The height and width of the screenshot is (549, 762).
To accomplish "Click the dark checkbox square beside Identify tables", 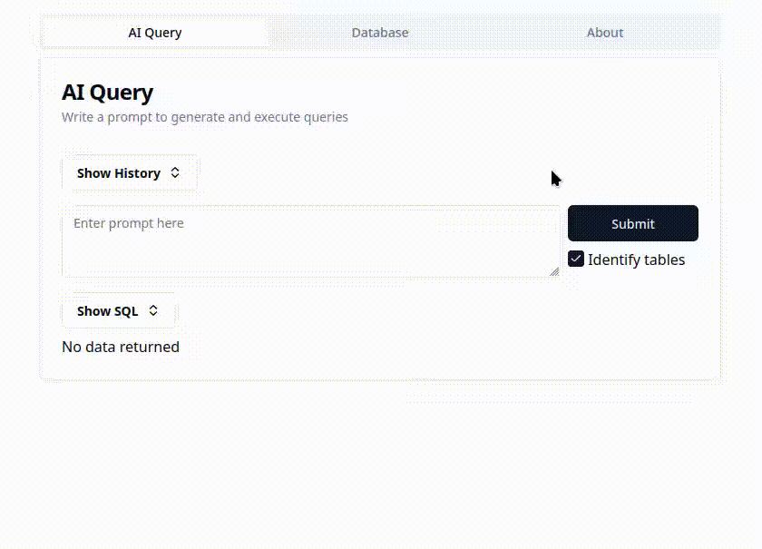I will pyautogui.click(x=576, y=259).
